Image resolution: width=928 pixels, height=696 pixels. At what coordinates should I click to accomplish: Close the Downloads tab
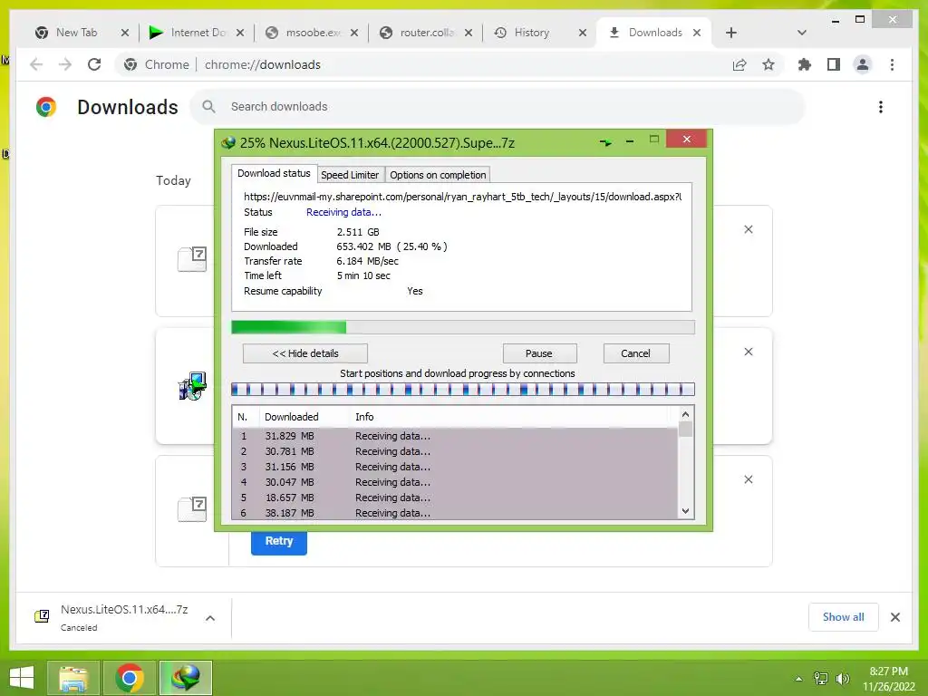click(697, 33)
